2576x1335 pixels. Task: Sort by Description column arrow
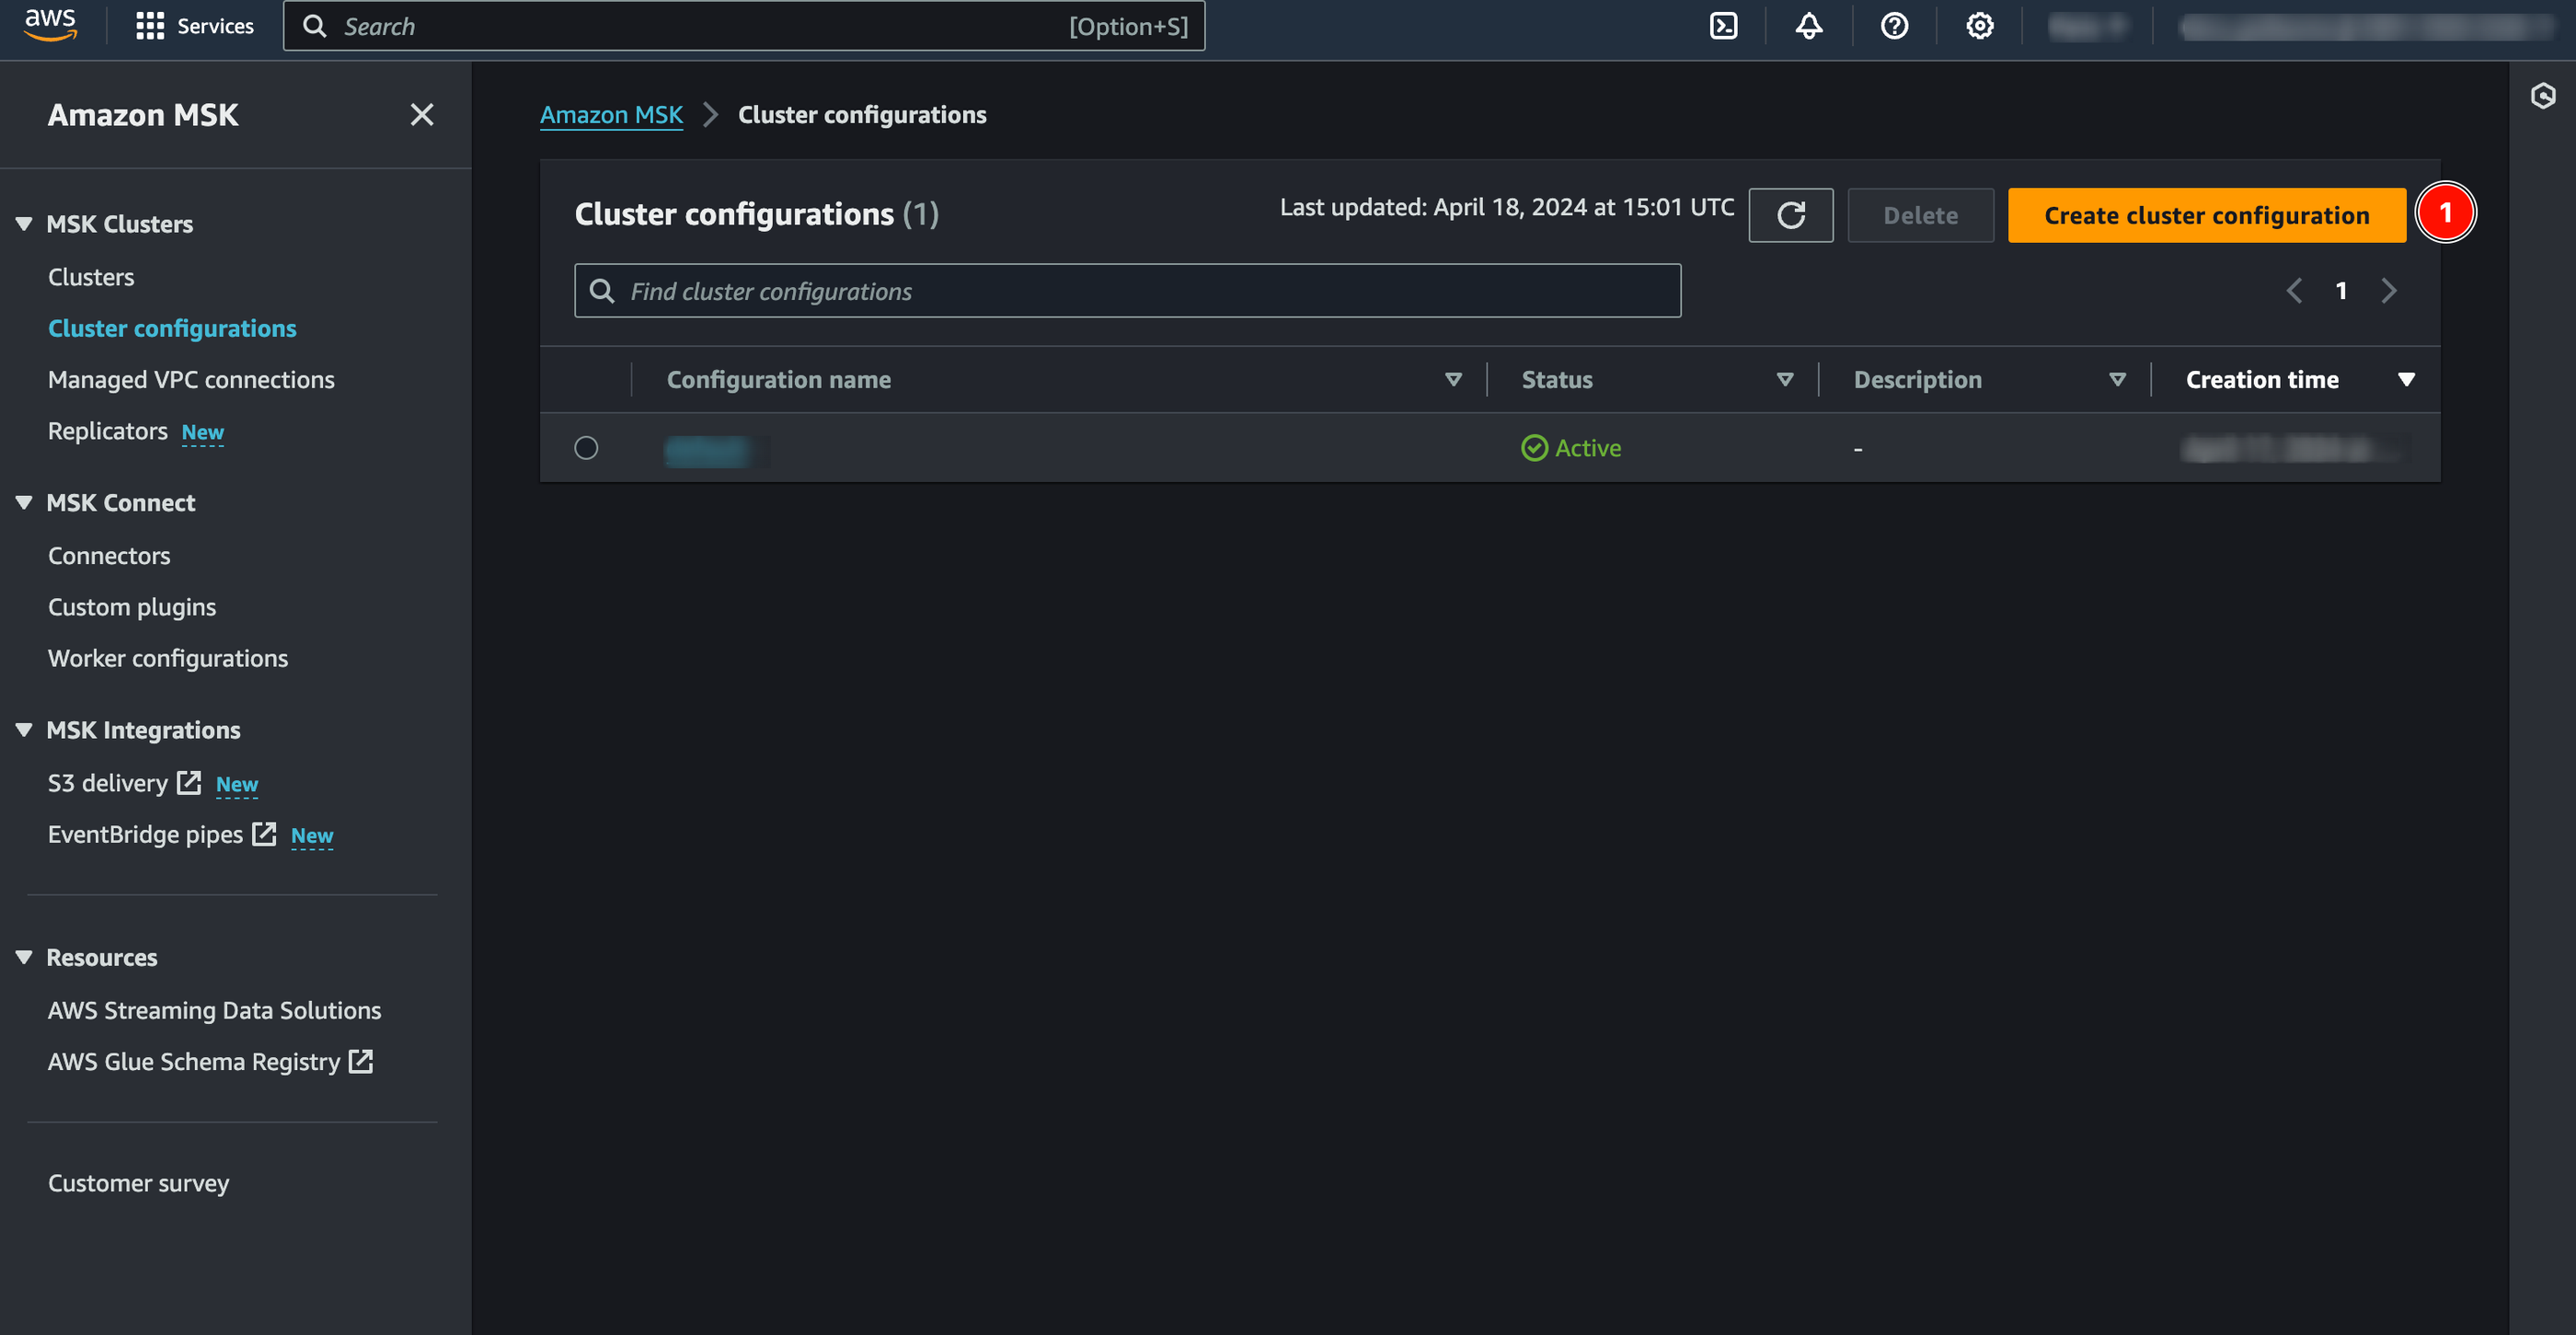2117,380
